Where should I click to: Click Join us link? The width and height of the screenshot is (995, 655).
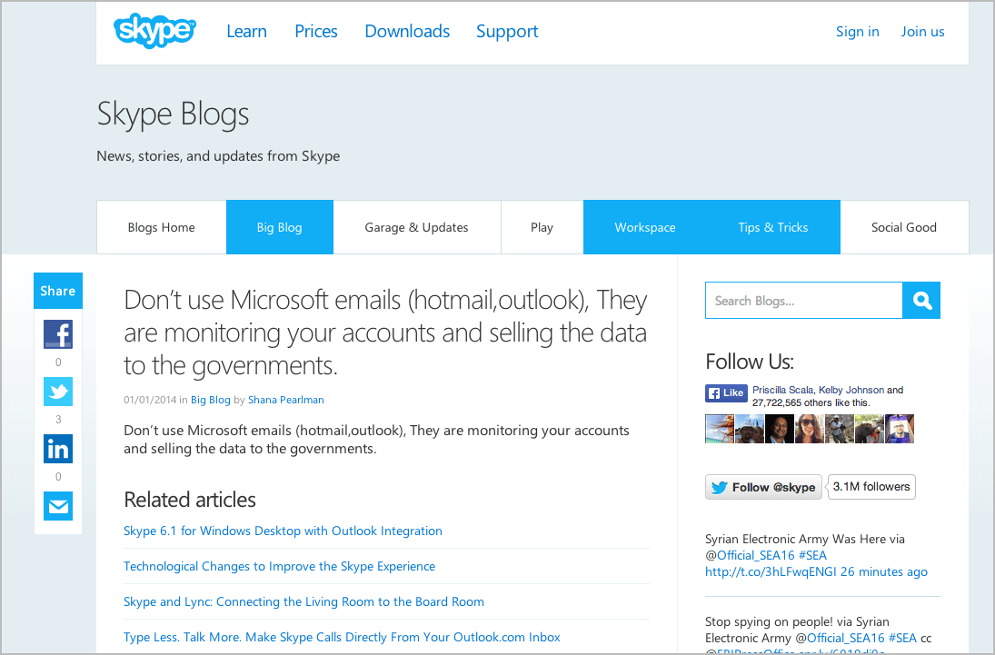pyautogui.click(x=922, y=31)
